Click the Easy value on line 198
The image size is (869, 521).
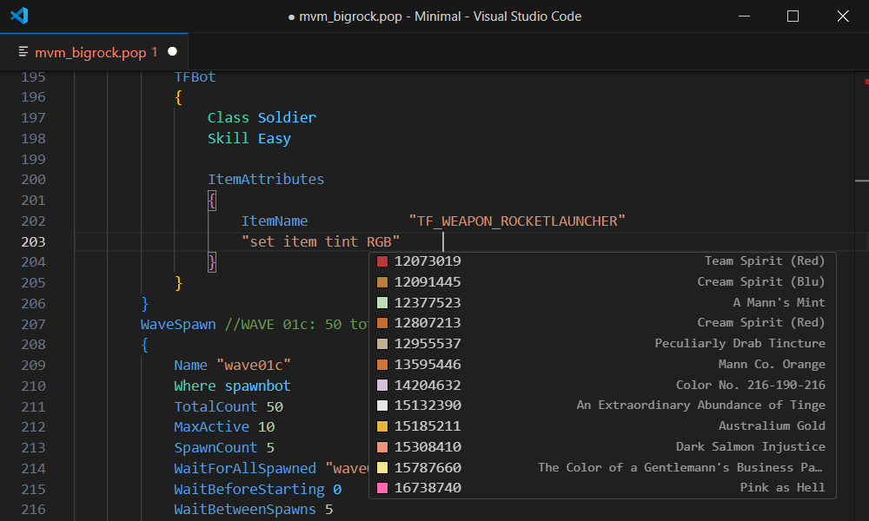point(275,138)
